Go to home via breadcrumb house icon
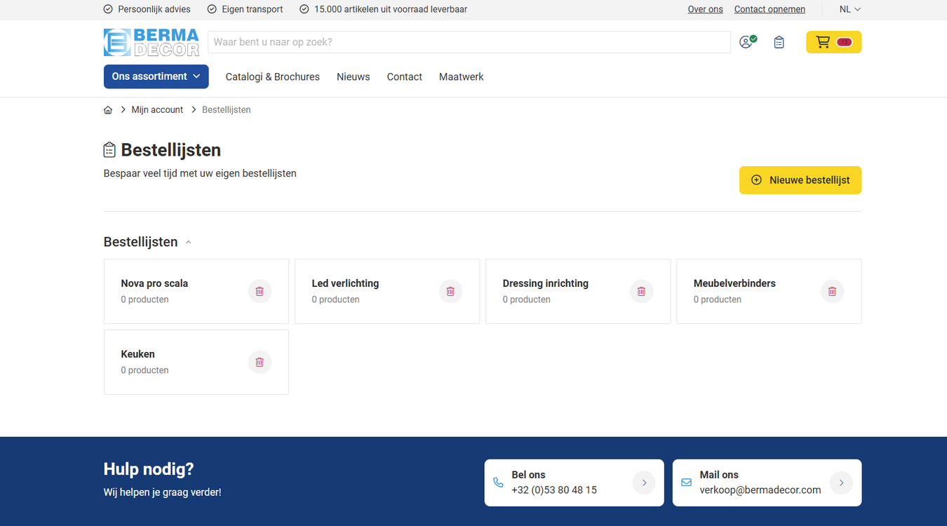947x526 pixels. coord(108,110)
